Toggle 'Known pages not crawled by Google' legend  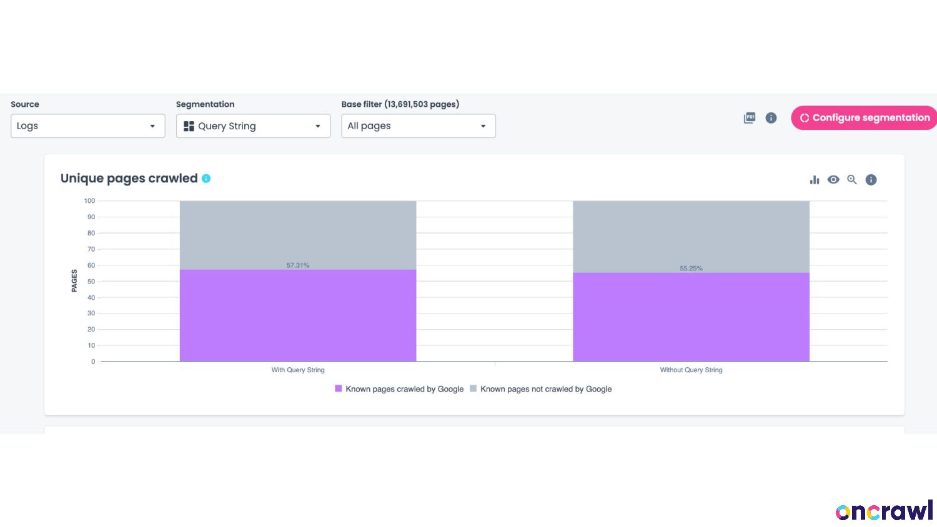click(540, 389)
